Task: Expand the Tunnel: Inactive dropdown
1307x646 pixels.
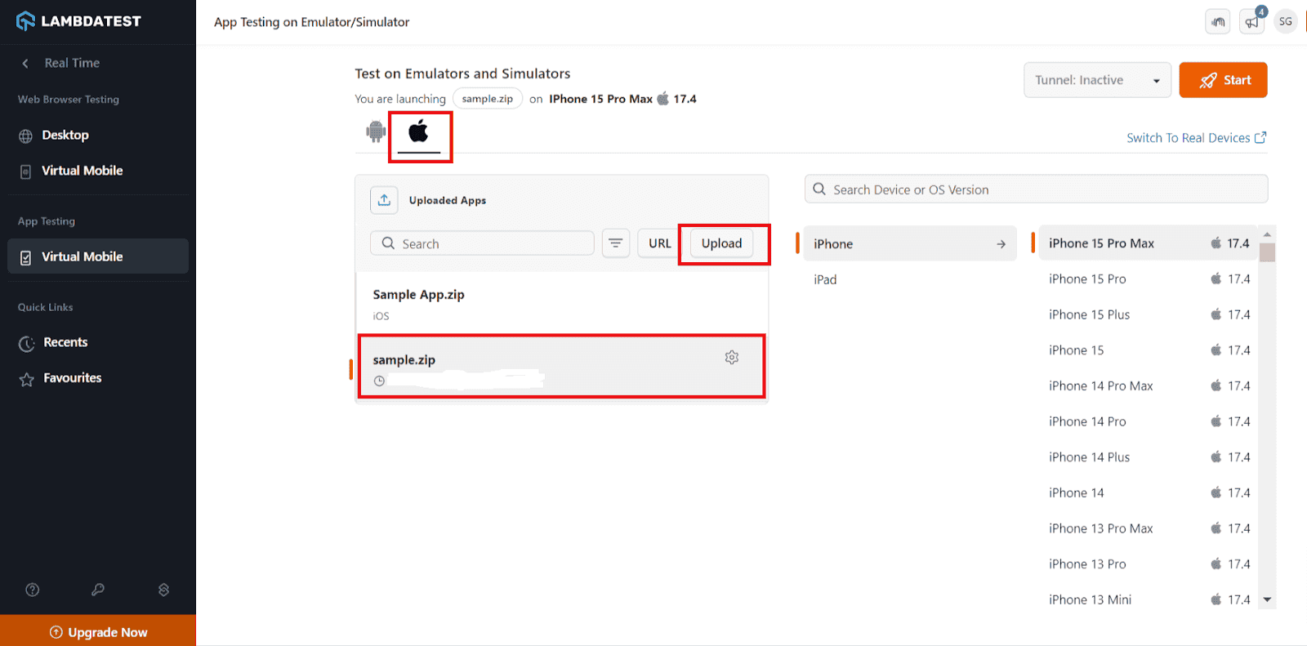Action: coord(1097,80)
